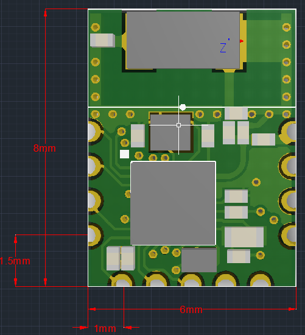Click the 1.5mm dimension label

(15, 261)
